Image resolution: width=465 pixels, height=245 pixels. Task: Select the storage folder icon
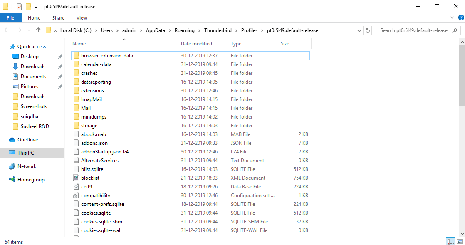76,126
